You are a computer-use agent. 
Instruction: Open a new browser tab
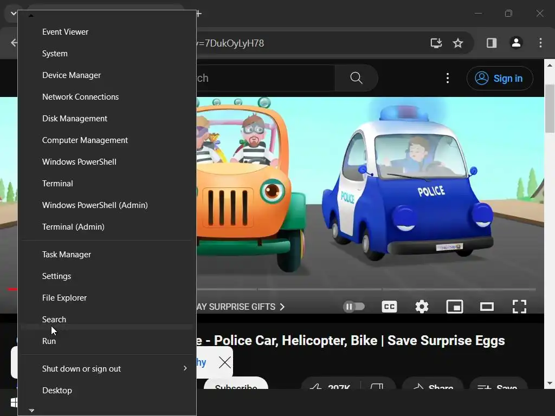pyautogui.click(x=199, y=14)
